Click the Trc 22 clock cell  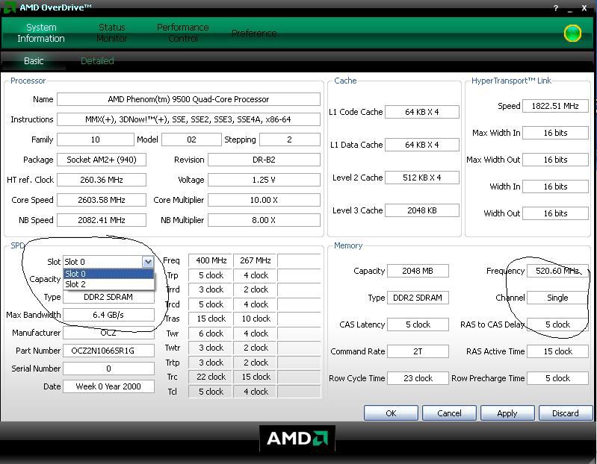(x=211, y=377)
